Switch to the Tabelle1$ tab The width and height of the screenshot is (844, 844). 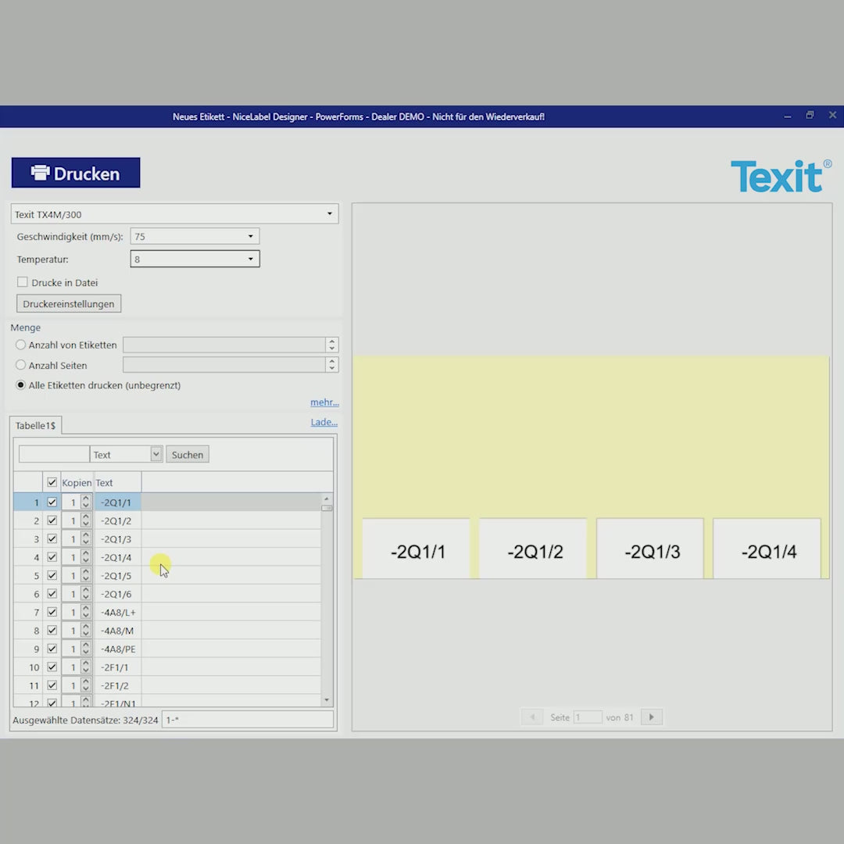coord(36,425)
